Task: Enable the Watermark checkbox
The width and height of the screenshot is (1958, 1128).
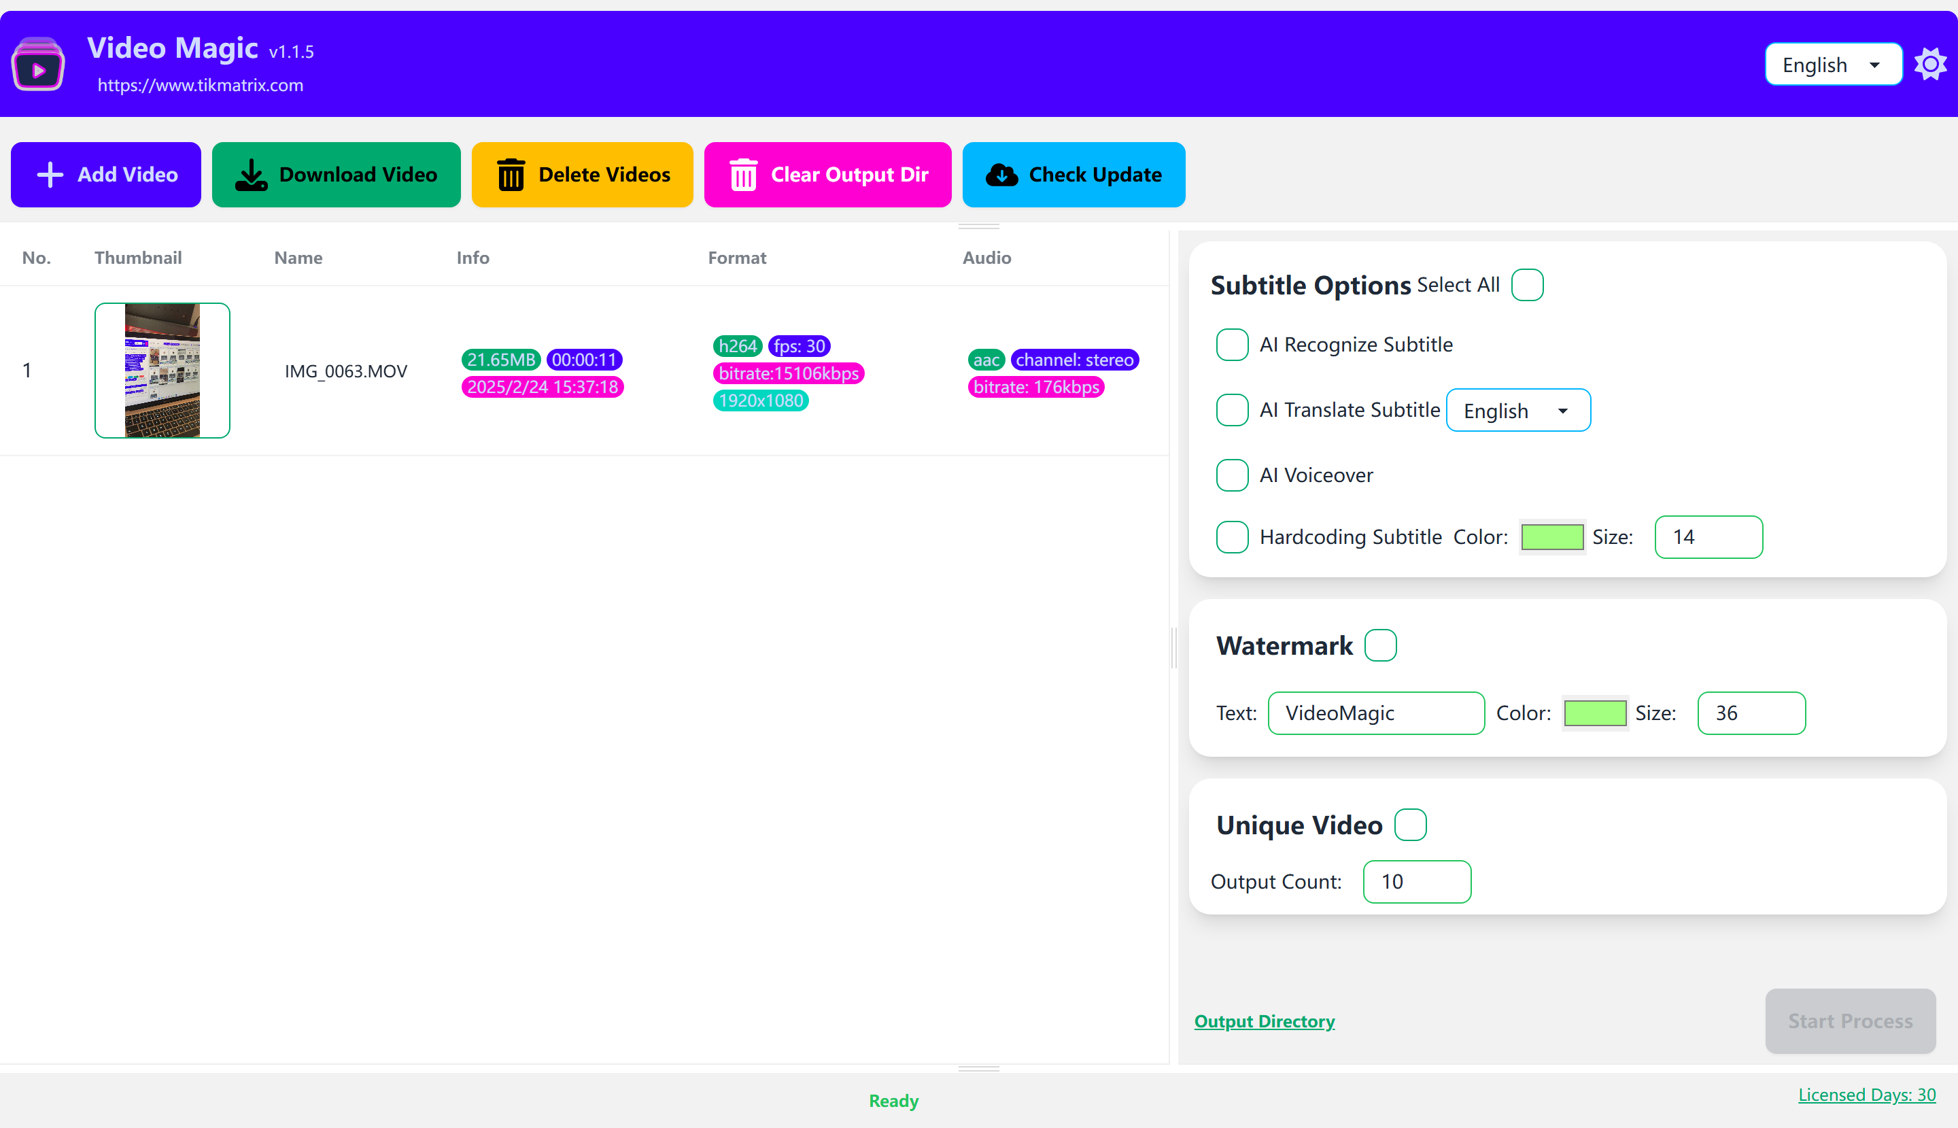Action: (1381, 644)
